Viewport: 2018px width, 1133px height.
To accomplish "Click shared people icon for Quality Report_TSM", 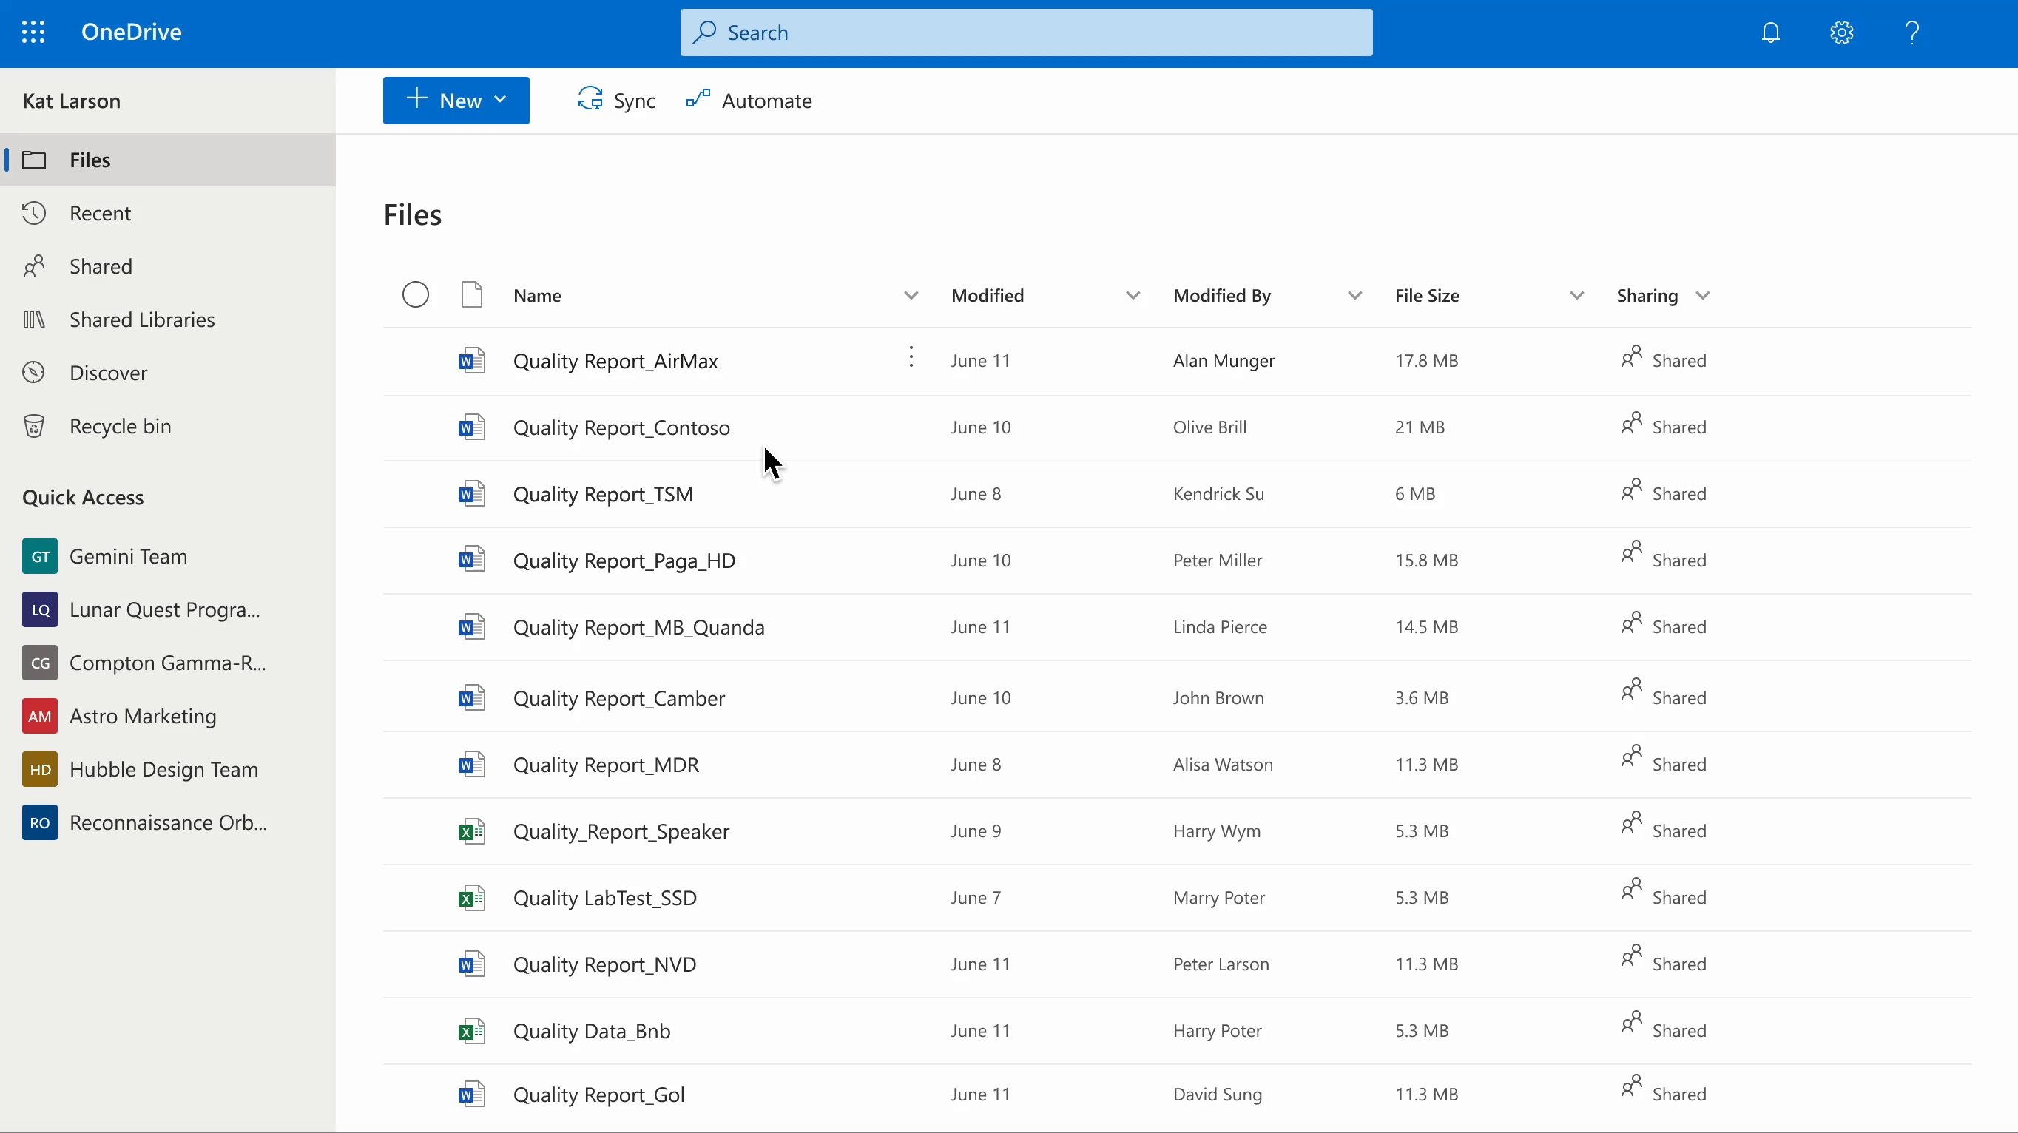I will 1631,491.
